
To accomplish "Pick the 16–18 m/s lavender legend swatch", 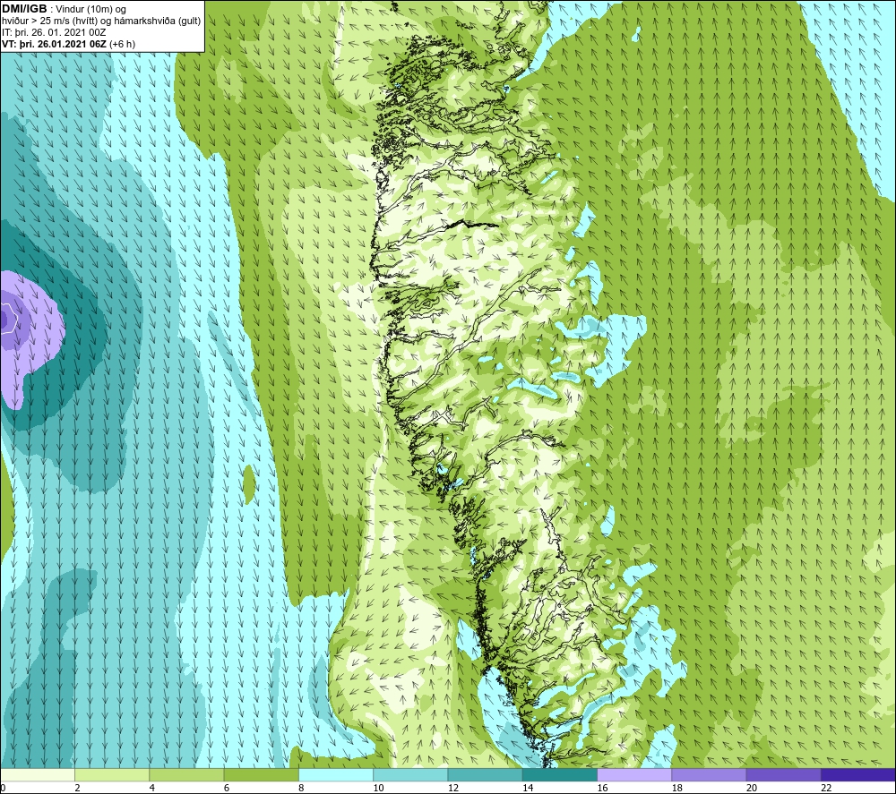I will point(634,774).
